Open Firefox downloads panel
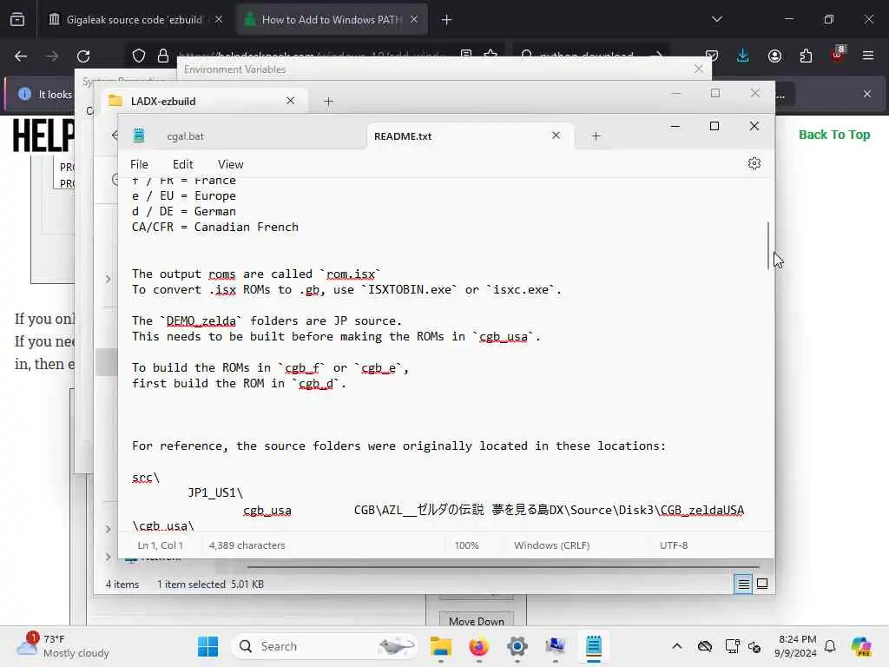 pyautogui.click(x=743, y=56)
